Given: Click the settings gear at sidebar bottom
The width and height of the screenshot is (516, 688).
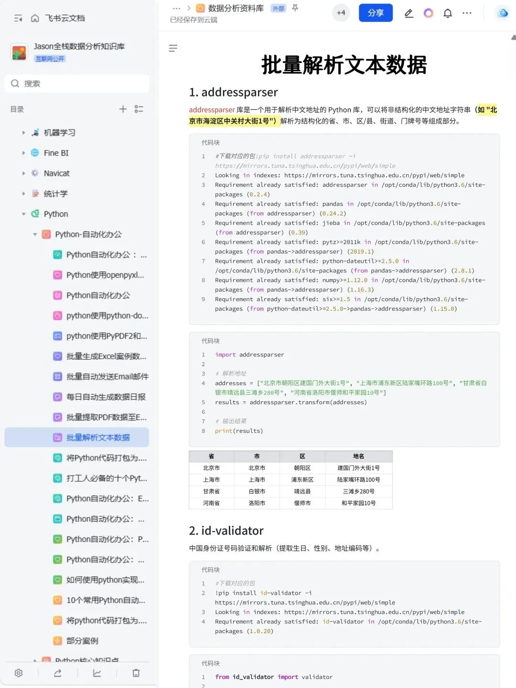Looking at the screenshot, I should pyautogui.click(x=18, y=673).
